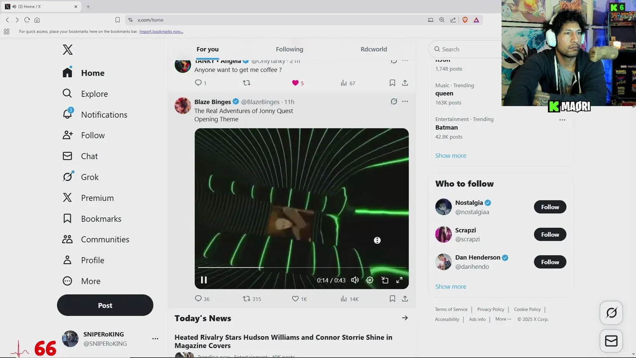The height and width of the screenshot is (358, 636).
Task: Click the Search input field
Action: (467, 49)
